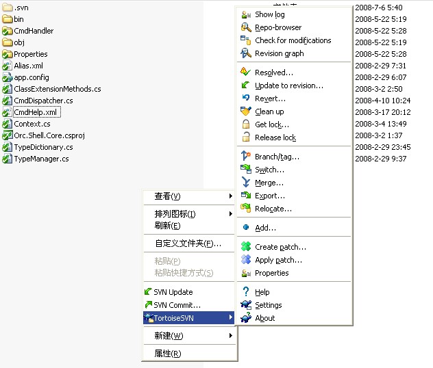Click the Create patch icon
Image resolution: width=433 pixels, height=368 pixels.
pyautogui.click(x=246, y=247)
